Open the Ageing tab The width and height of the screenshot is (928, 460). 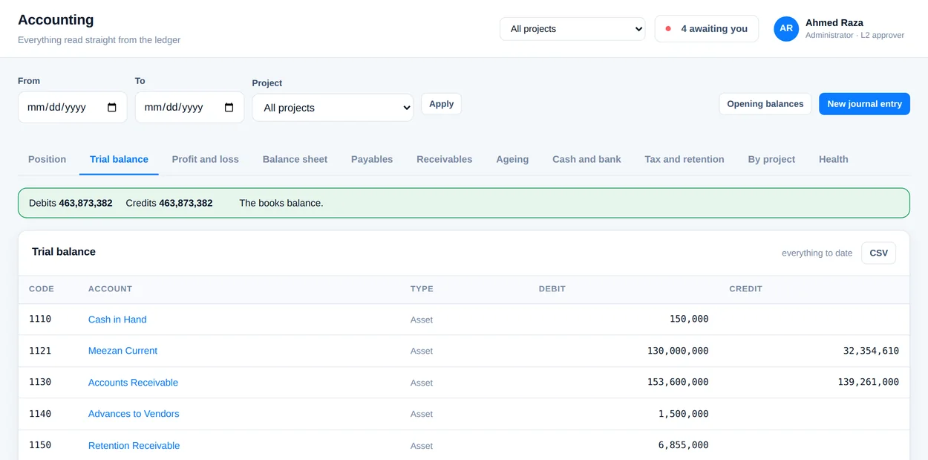click(512, 159)
